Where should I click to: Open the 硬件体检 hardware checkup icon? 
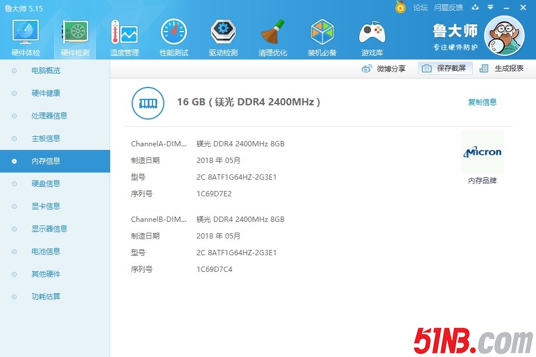click(26, 37)
